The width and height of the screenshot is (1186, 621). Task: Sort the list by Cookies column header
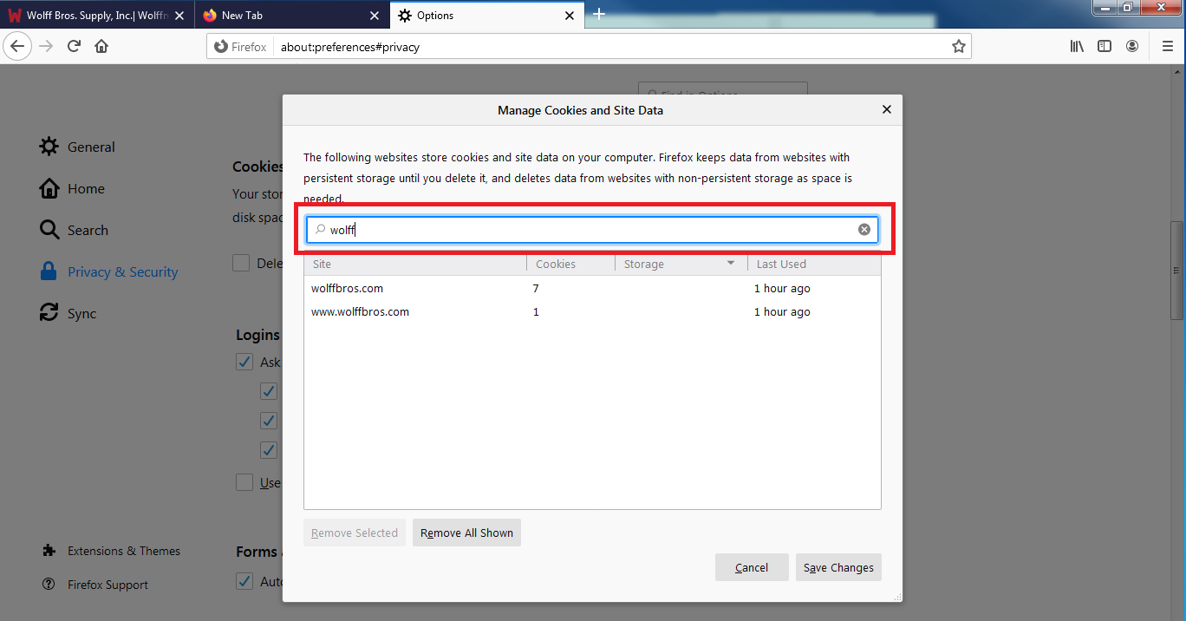pos(570,264)
